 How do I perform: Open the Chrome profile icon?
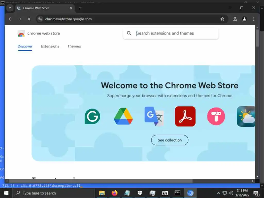[x=244, y=19]
